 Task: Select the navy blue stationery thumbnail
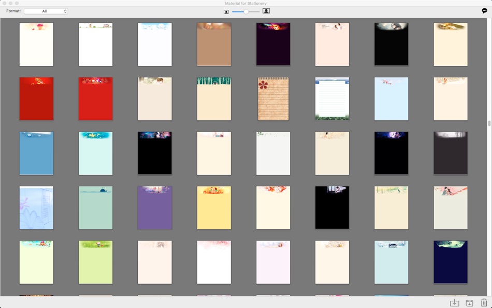coord(451,262)
